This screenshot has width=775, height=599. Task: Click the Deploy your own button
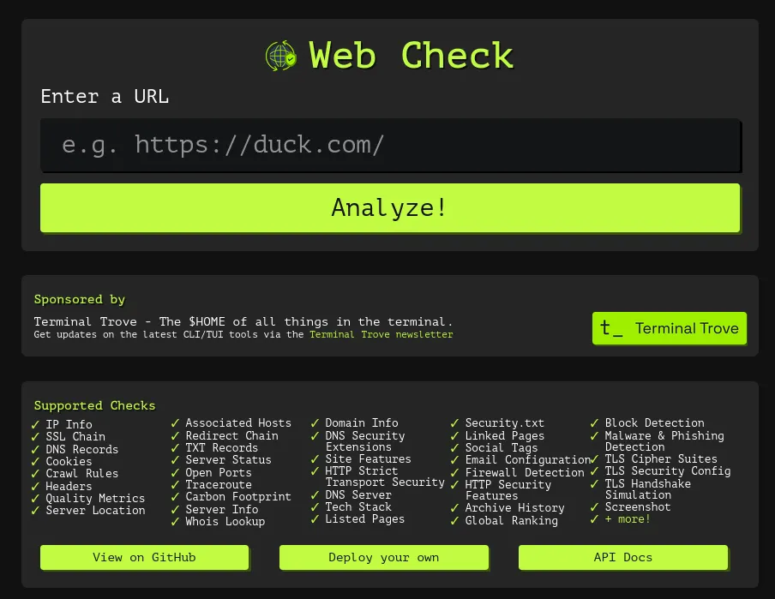(x=383, y=557)
